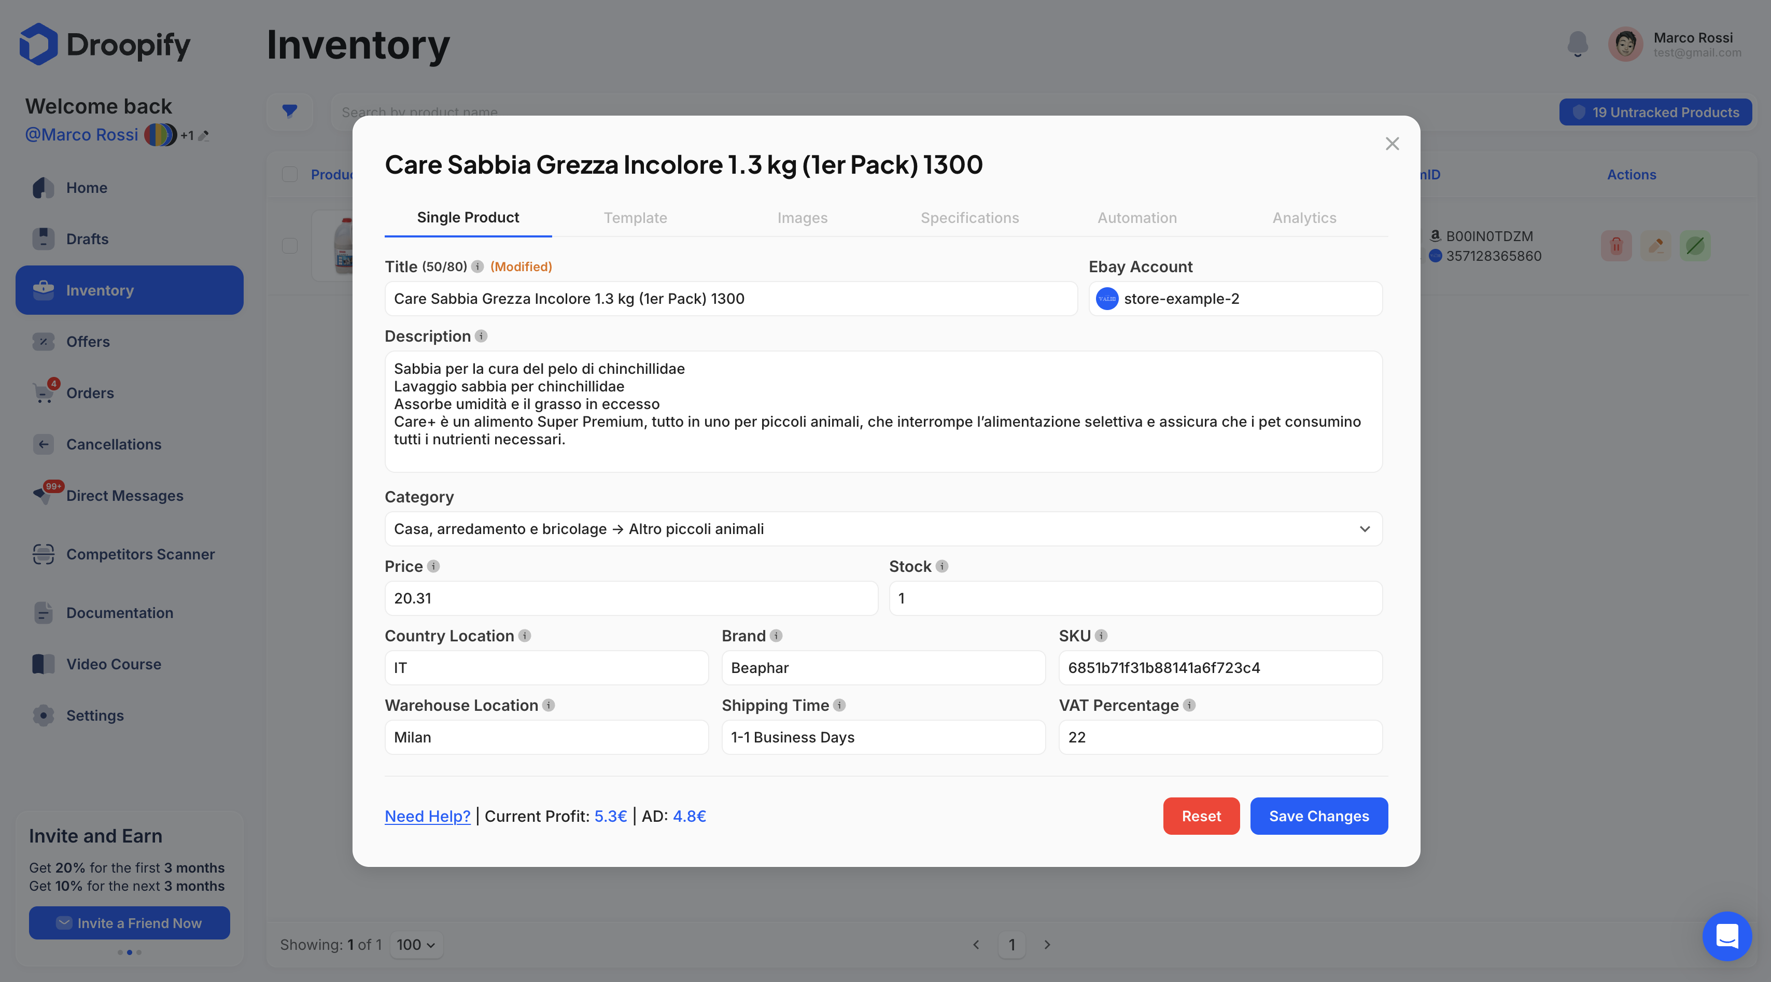Click the green untrack product icon
Viewport: 1771px width, 982px height.
click(x=1695, y=246)
